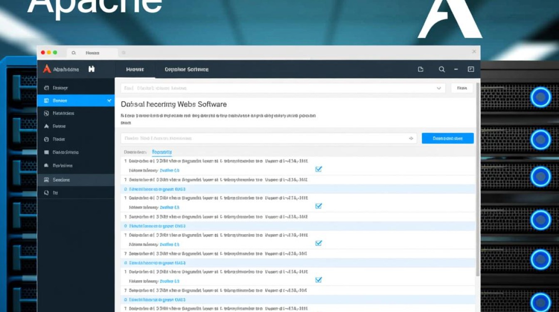559x312 pixels.
Task: Select the blue underlined sub-tab above the list
Action: coord(162,152)
